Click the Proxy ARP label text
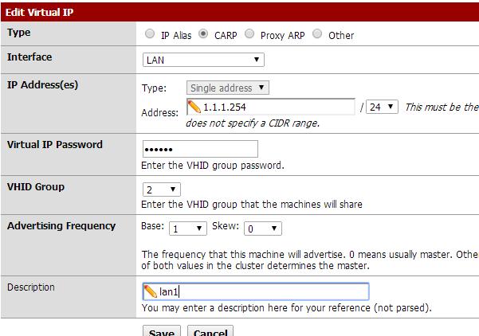479x336 pixels. [x=283, y=35]
